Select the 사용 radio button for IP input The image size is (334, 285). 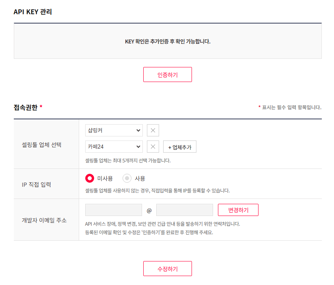click(x=127, y=178)
